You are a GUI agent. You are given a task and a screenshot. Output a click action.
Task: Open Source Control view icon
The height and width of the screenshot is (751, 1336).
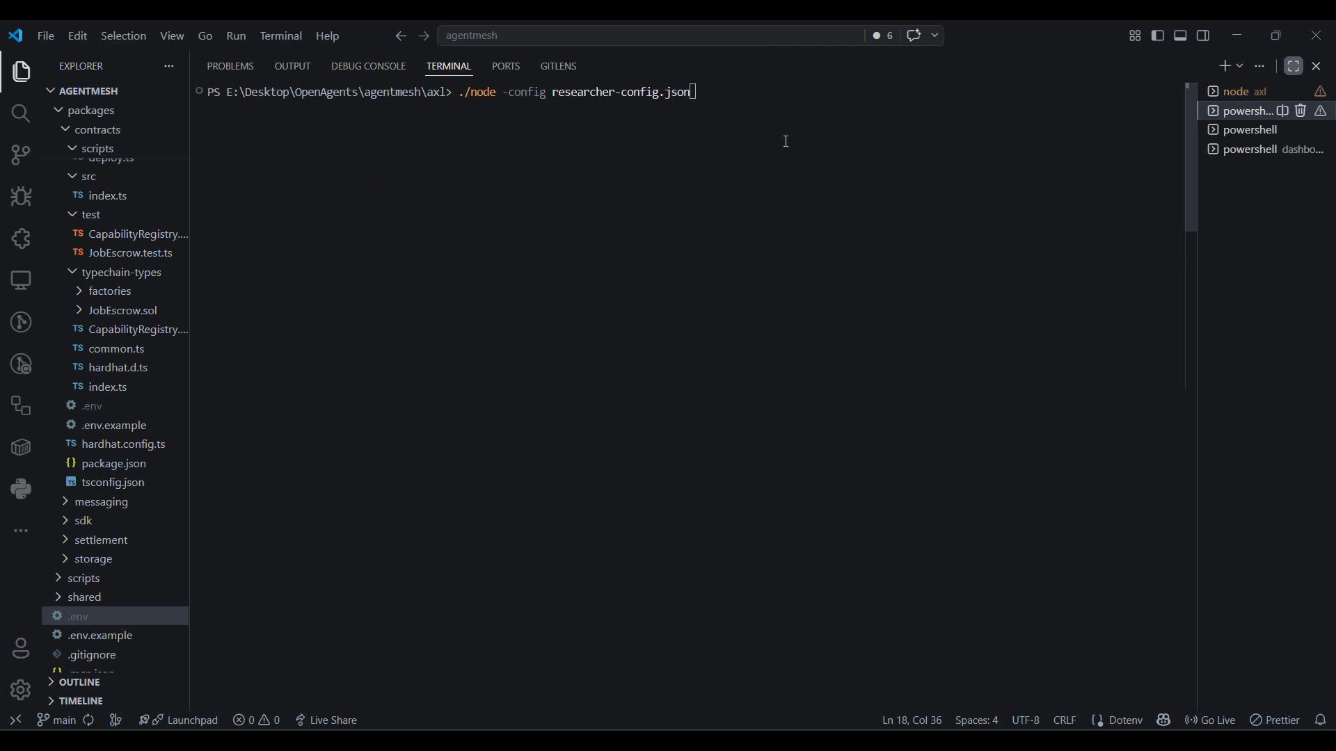[21, 155]
